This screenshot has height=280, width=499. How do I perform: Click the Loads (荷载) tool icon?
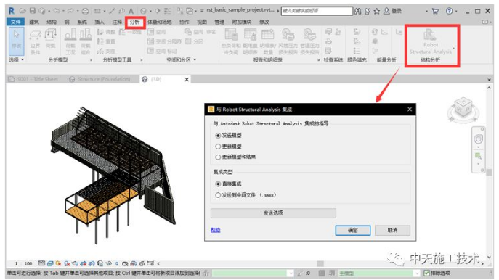coord(51,38)
